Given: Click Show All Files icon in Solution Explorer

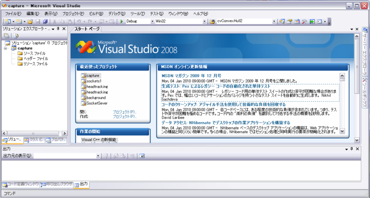Looking at the screenshot, I should [x=16, y=36].
